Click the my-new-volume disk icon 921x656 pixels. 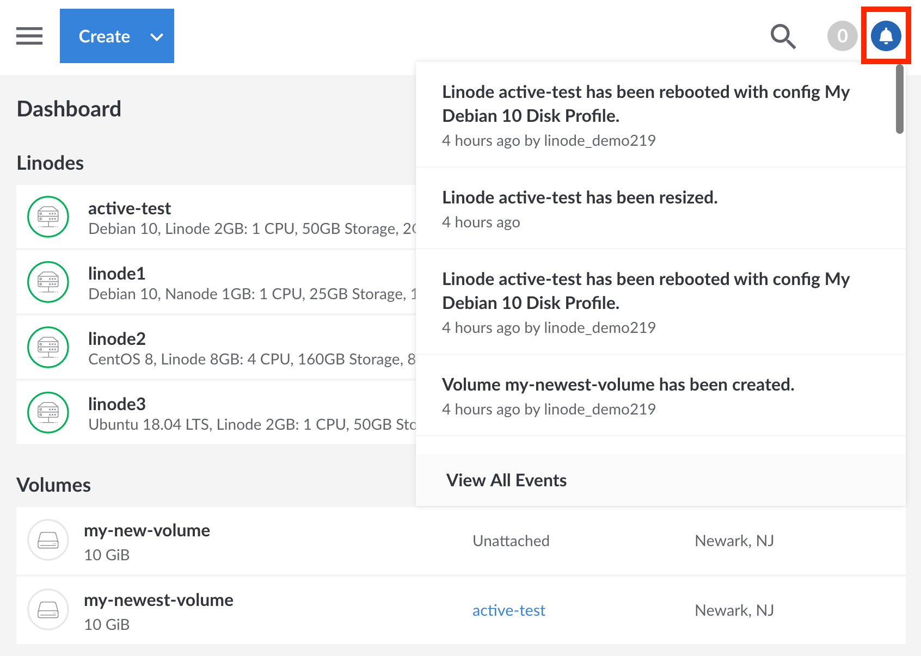(x=48, y=540)
